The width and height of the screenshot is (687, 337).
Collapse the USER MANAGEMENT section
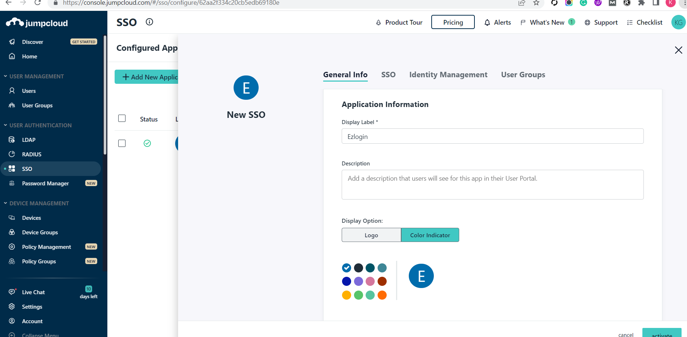tap(5, 76)
